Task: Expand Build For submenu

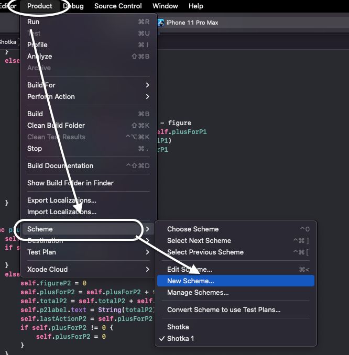Action: click(89, 85)
